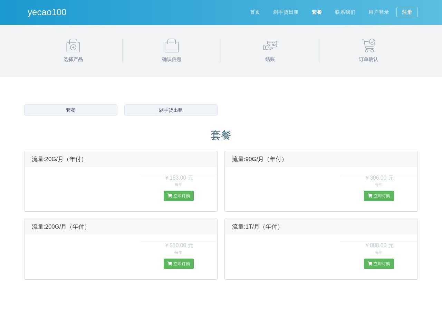
Task: Click the 流量:20G/月（年付）card title
Action: tap(59, 159)
